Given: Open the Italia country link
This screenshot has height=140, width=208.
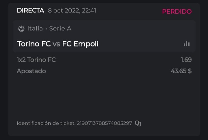Looking at the screenshot, I should 35,29.
